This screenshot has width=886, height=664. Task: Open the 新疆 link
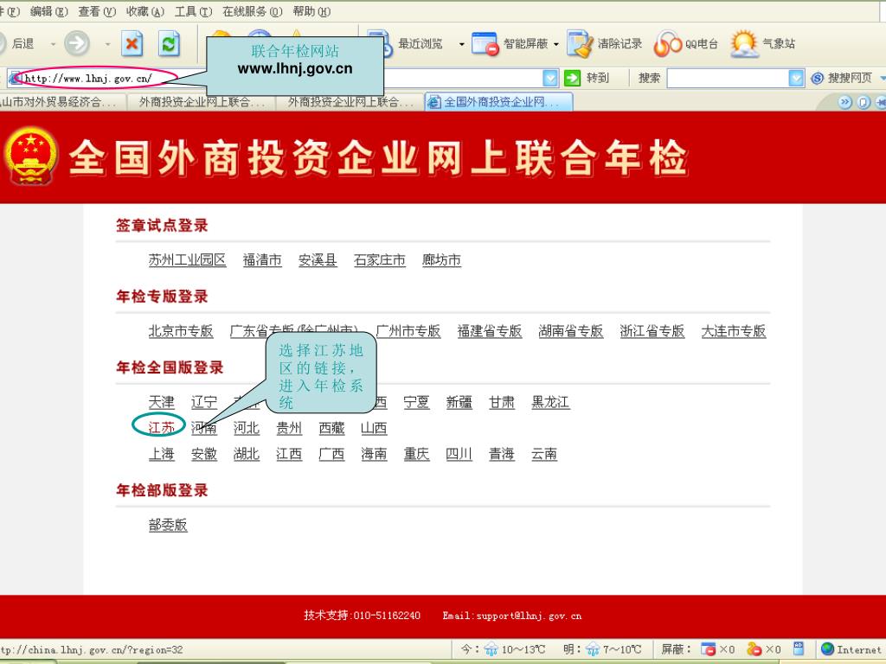[x=459, y=402]
